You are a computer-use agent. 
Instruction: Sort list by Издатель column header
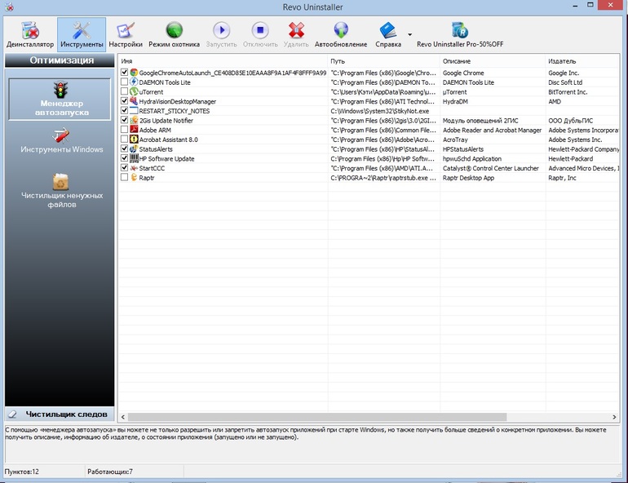tap(582, 61)
